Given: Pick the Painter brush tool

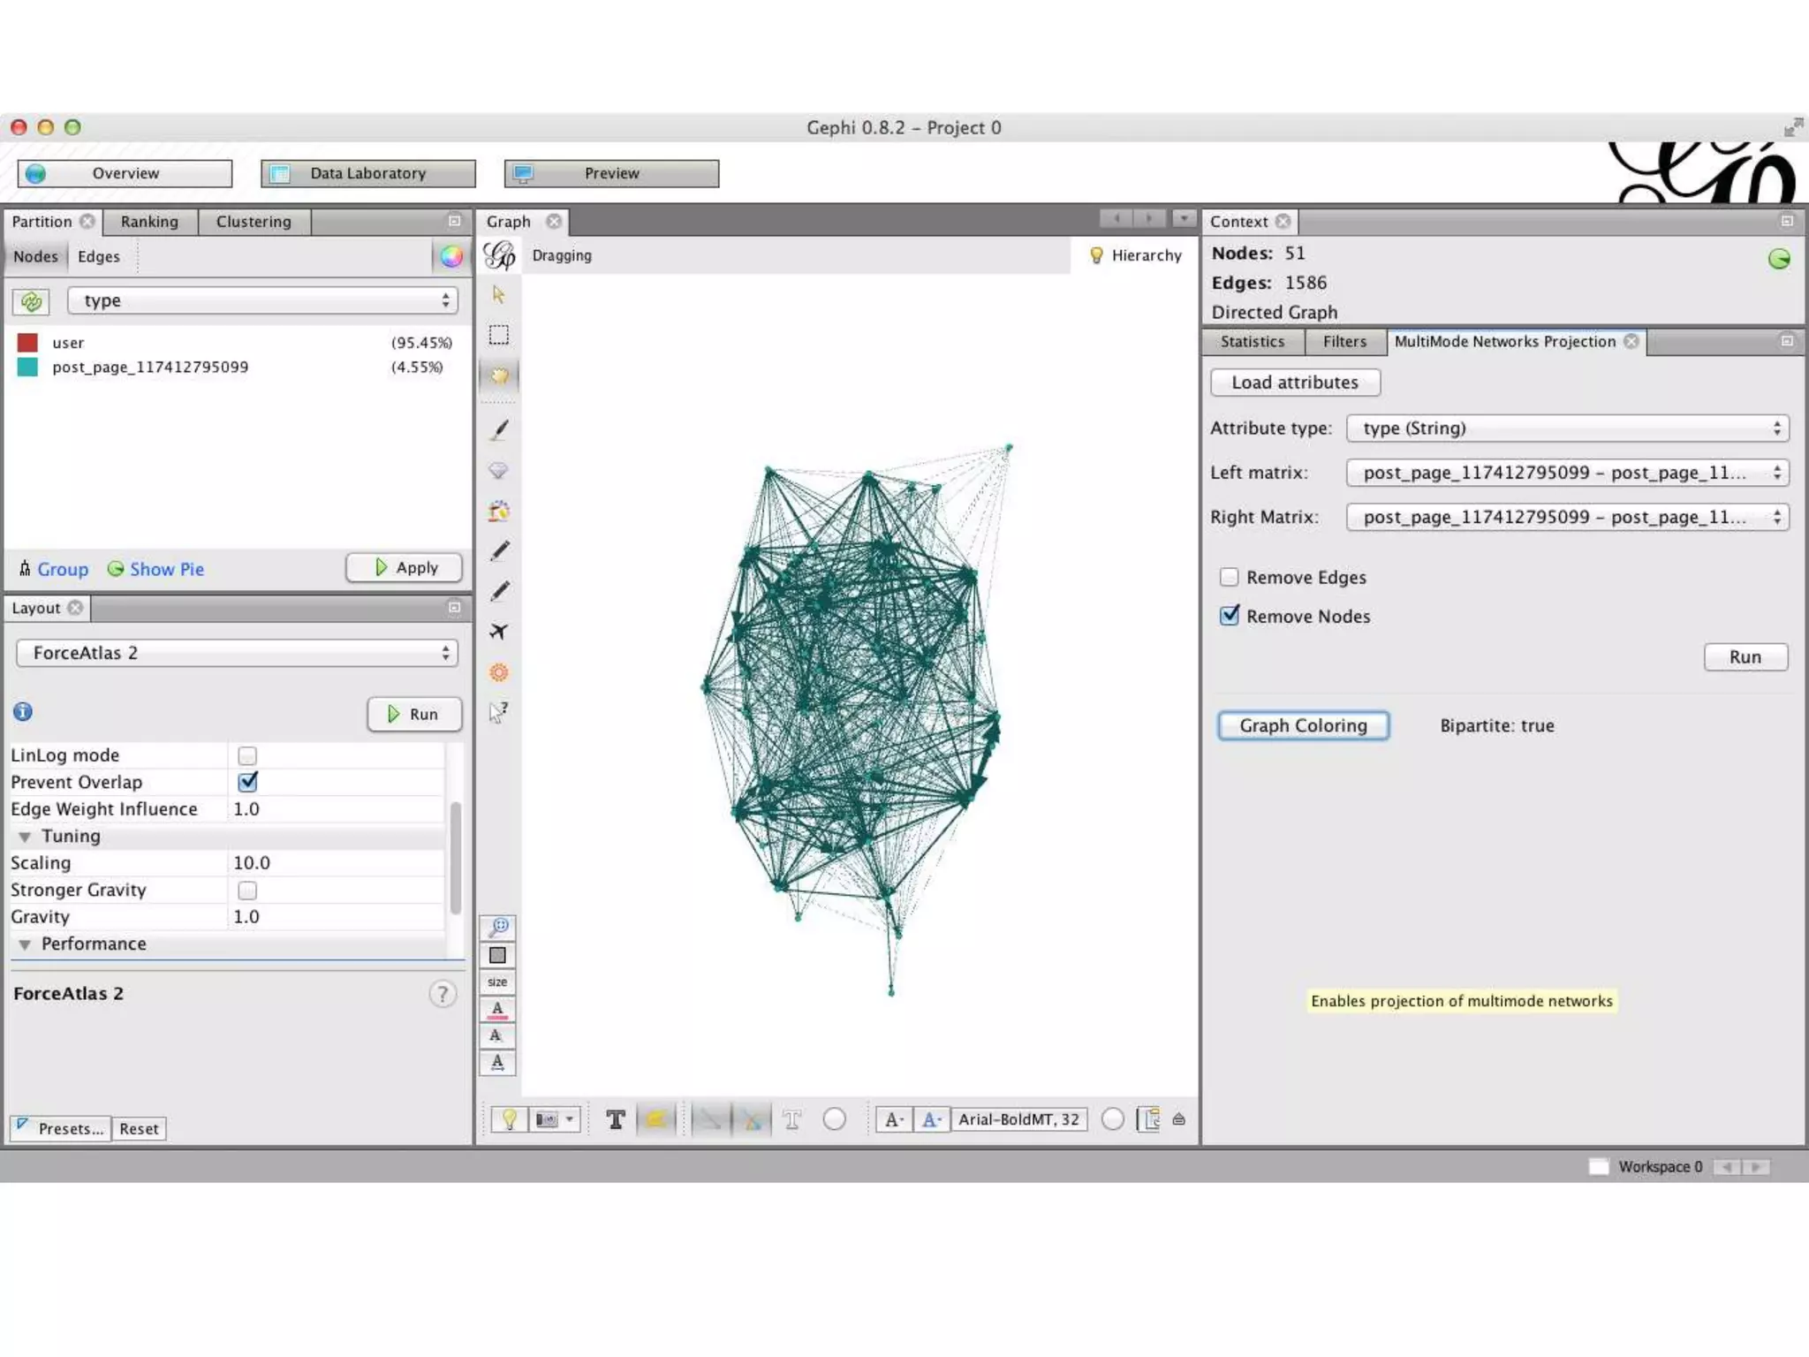Looking at the screenshot, I should (499, 430).
